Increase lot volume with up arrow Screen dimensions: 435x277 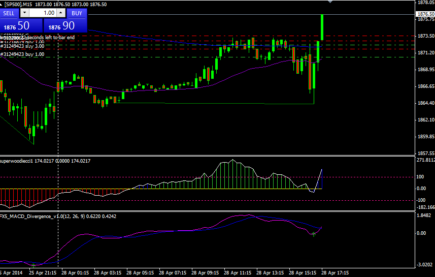coord(61,13)
